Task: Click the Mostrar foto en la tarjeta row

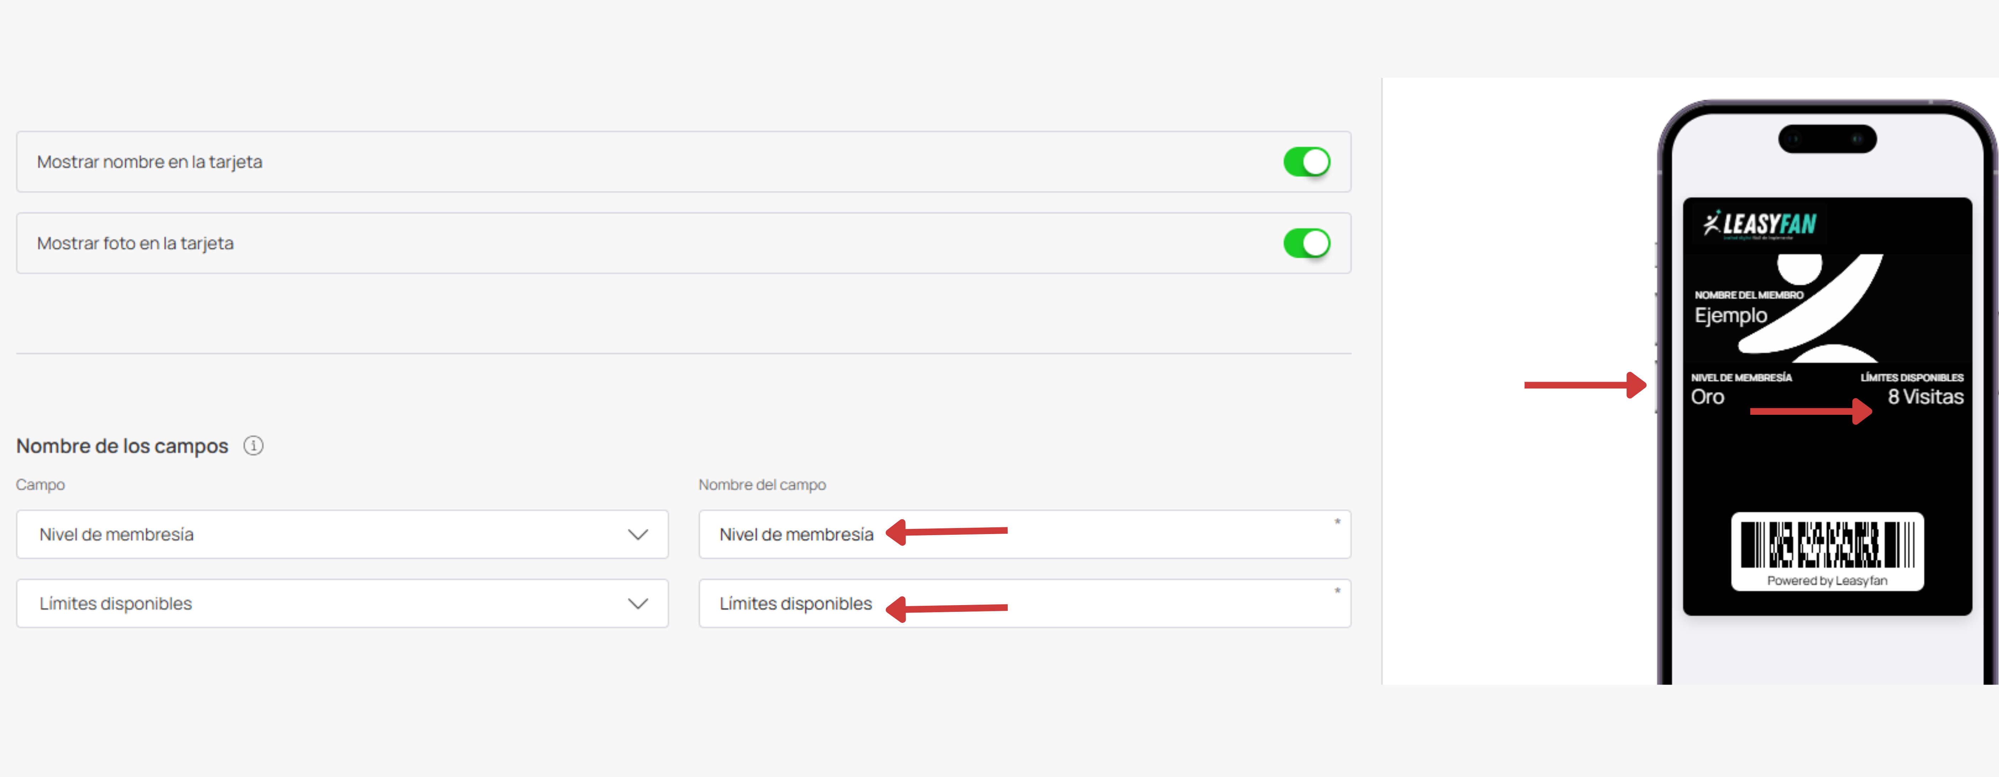Action: (684, 244)
